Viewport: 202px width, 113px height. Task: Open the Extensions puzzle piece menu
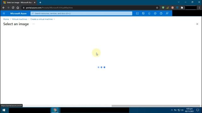[x=182, y=8]
